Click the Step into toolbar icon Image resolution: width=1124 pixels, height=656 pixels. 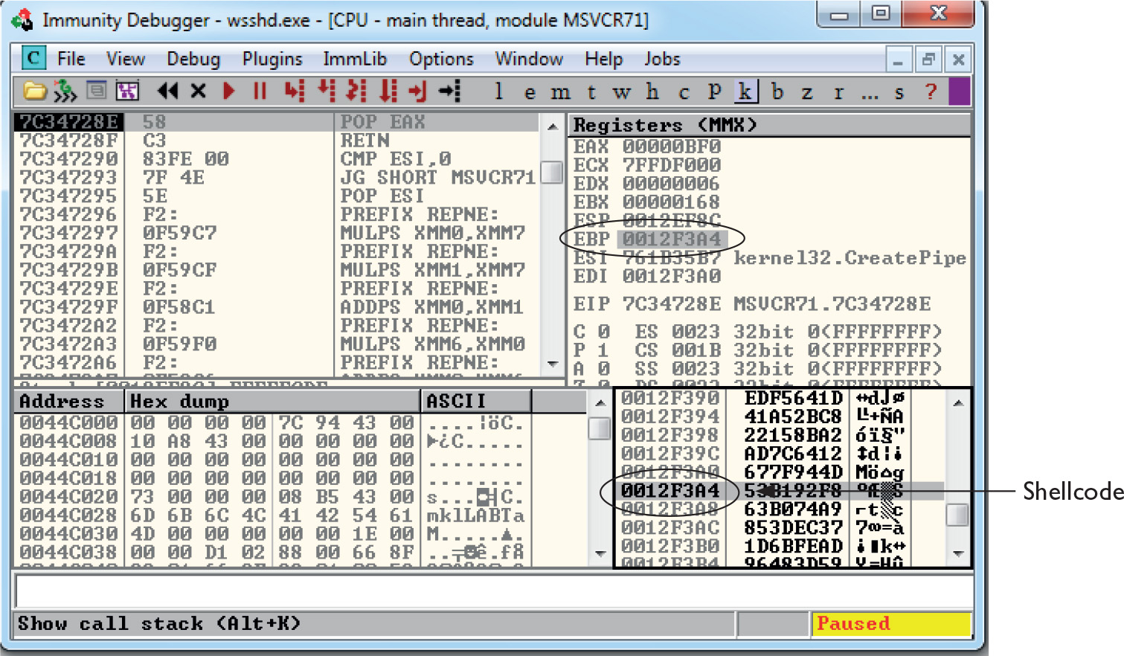(295, 91)
